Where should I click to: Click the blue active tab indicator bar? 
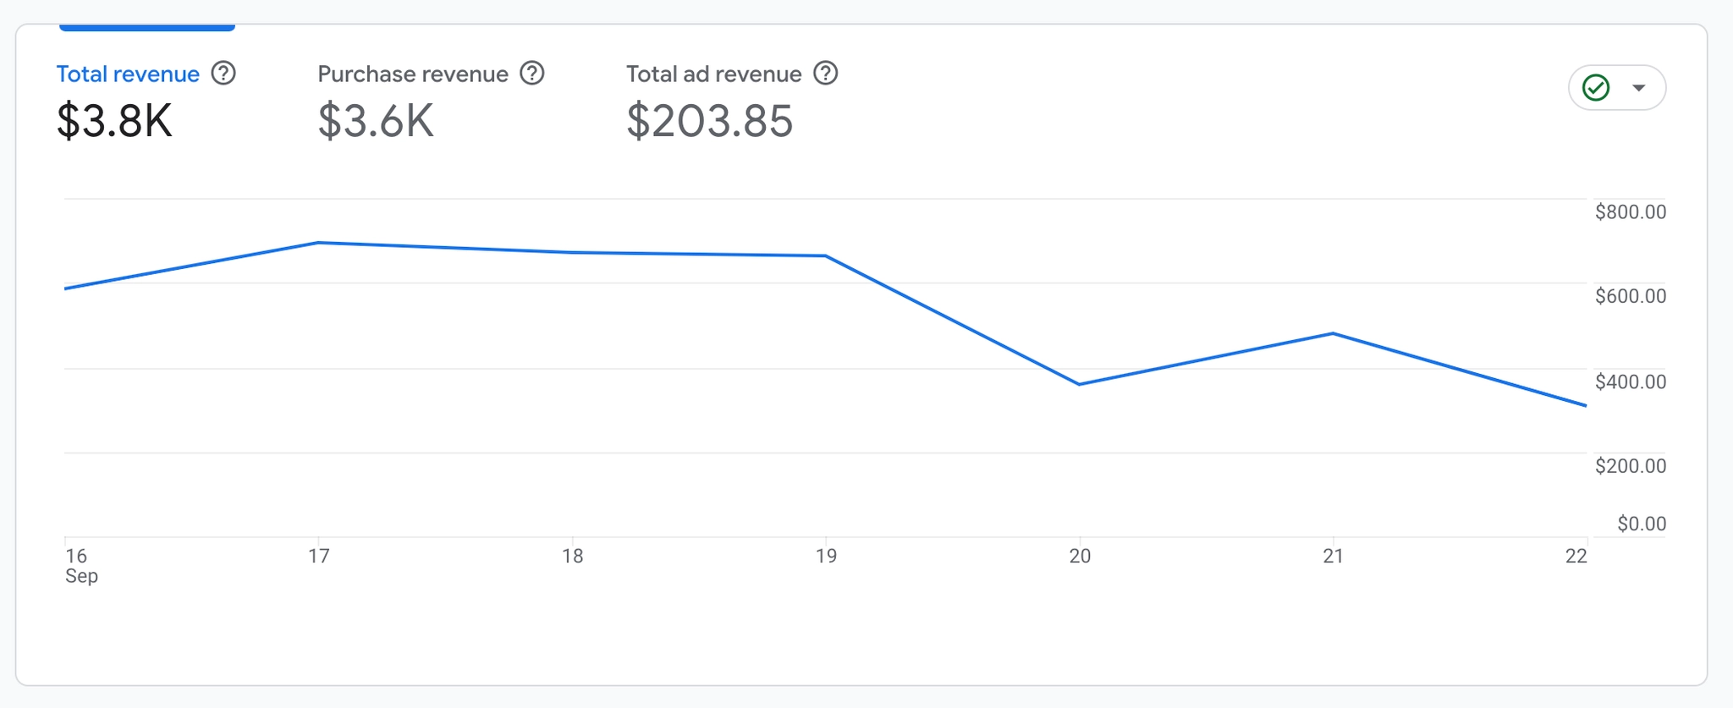click(x=147, y=28)
